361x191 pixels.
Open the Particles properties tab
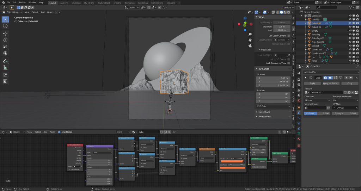tap(299, 118)
